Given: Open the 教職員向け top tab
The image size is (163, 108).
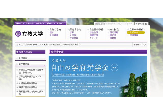Looking at the screenshot, I should 61,24.
